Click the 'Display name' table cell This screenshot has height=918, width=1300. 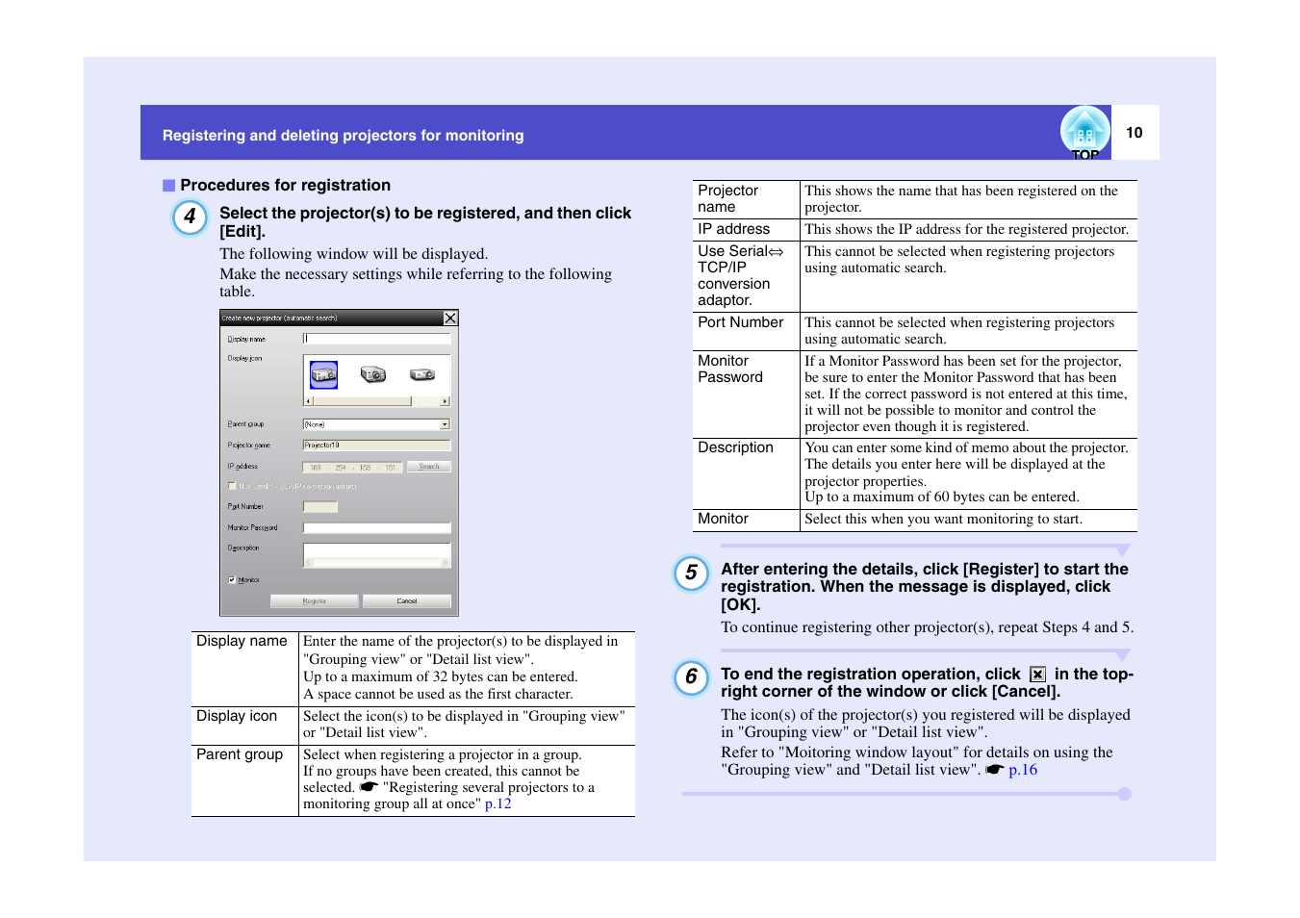coord(245,669)
